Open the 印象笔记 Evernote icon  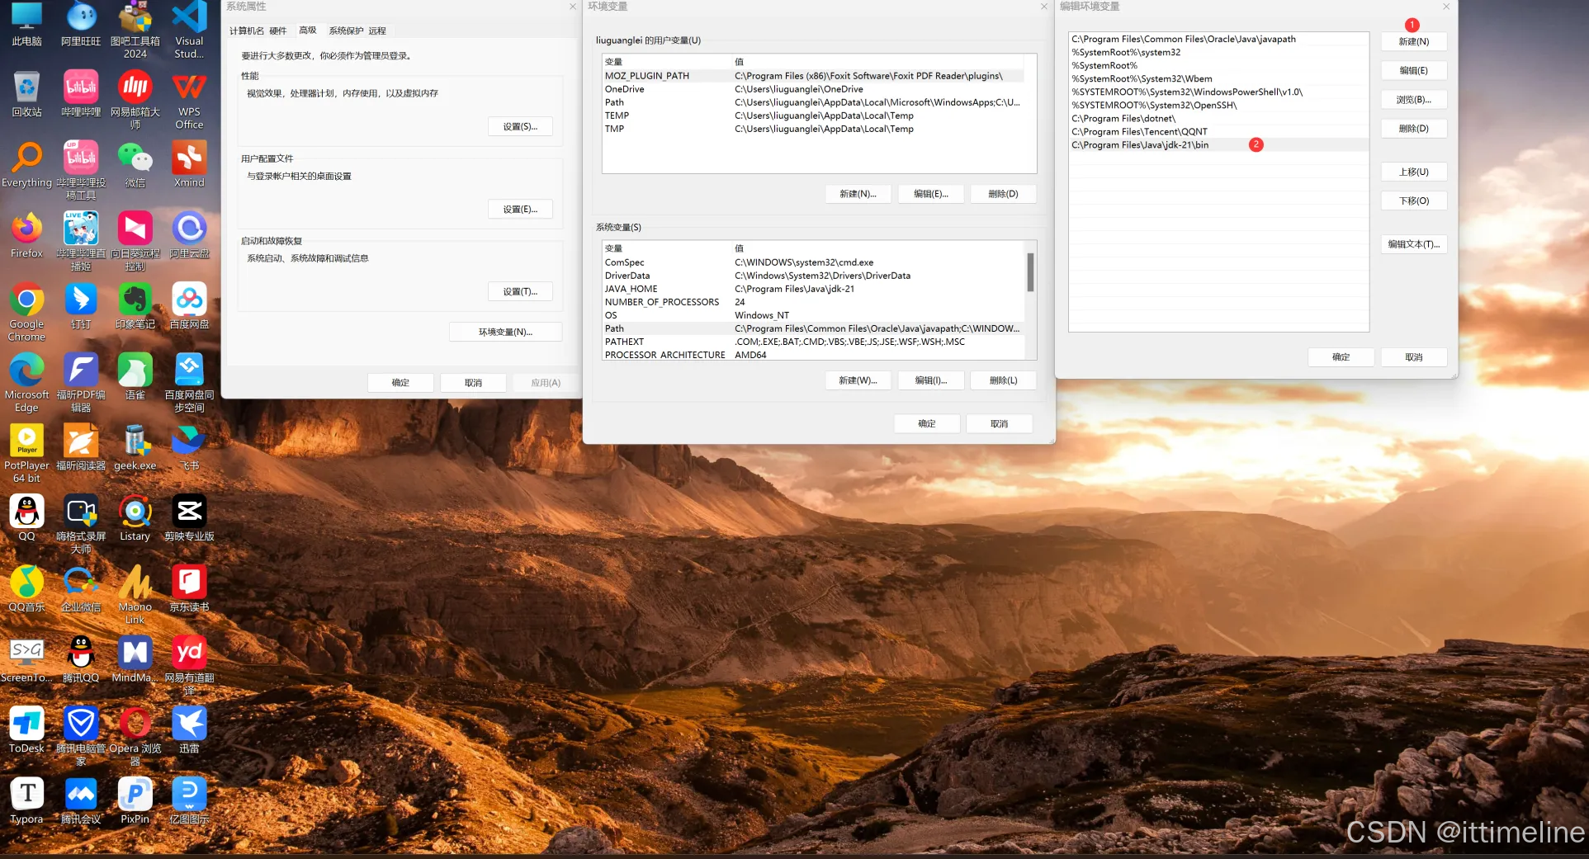[x=135, y=306]
